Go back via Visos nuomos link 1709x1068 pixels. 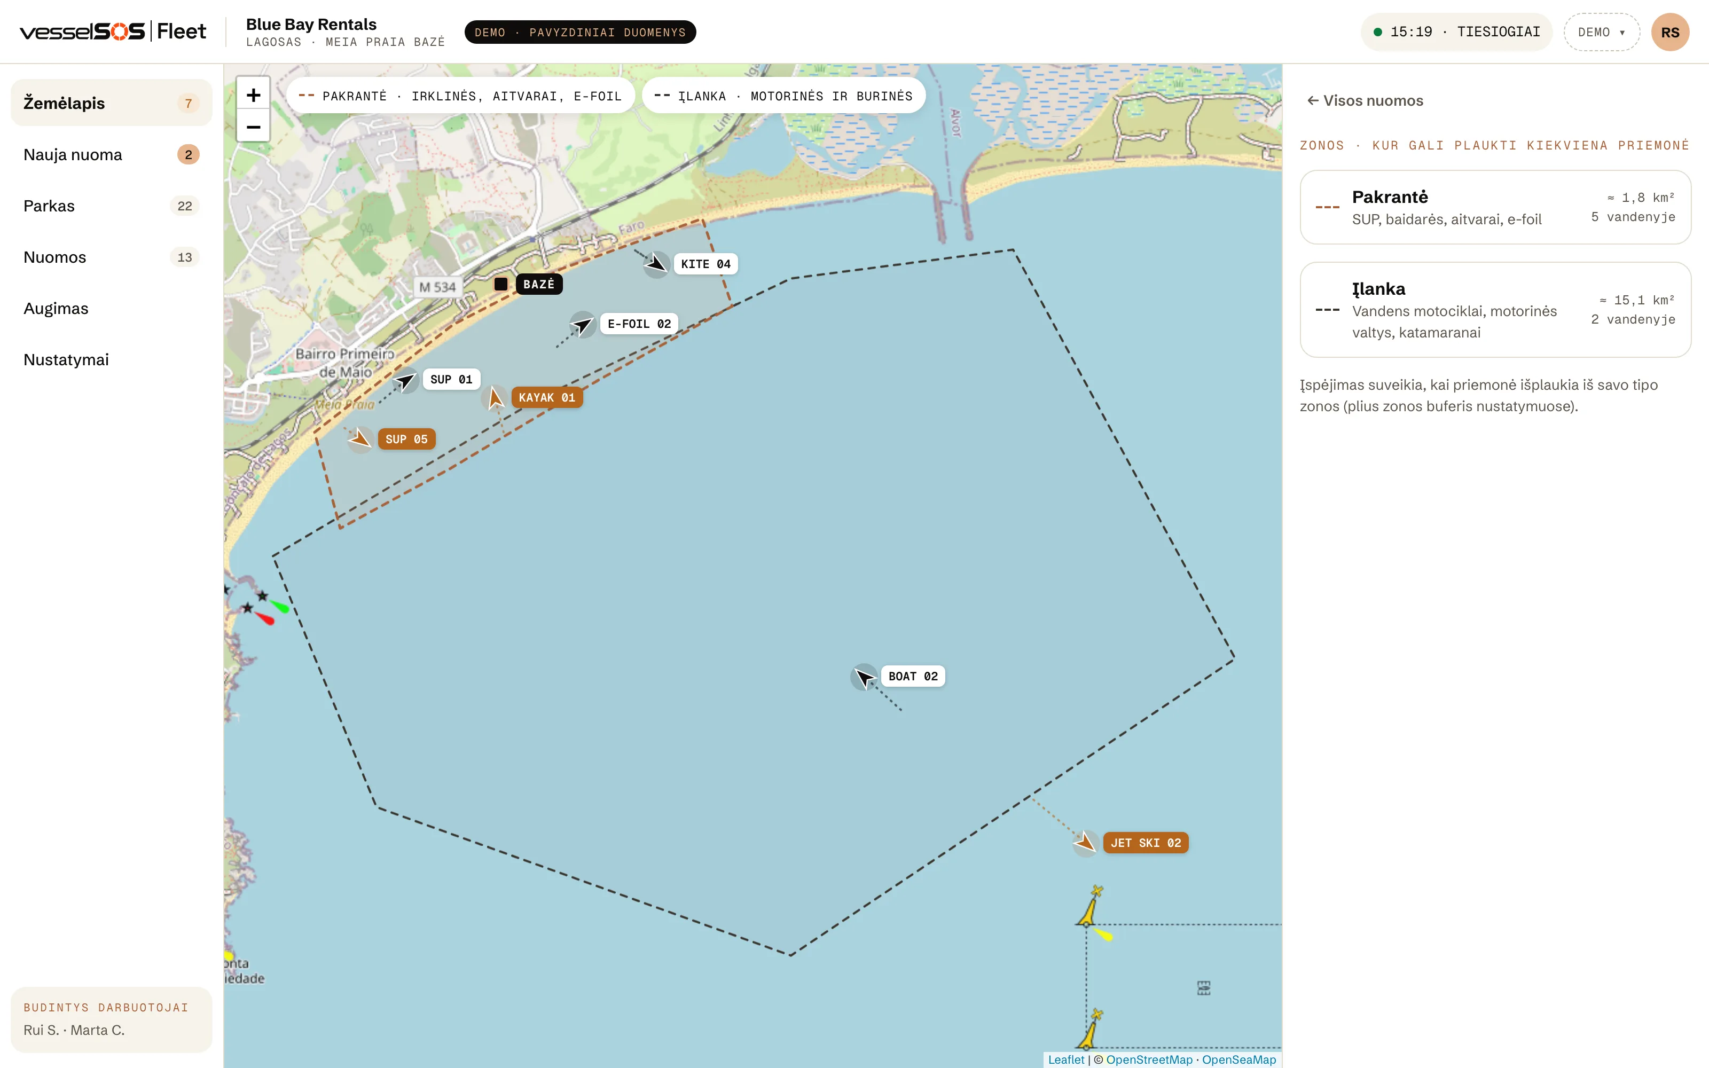coord(1365,101)
